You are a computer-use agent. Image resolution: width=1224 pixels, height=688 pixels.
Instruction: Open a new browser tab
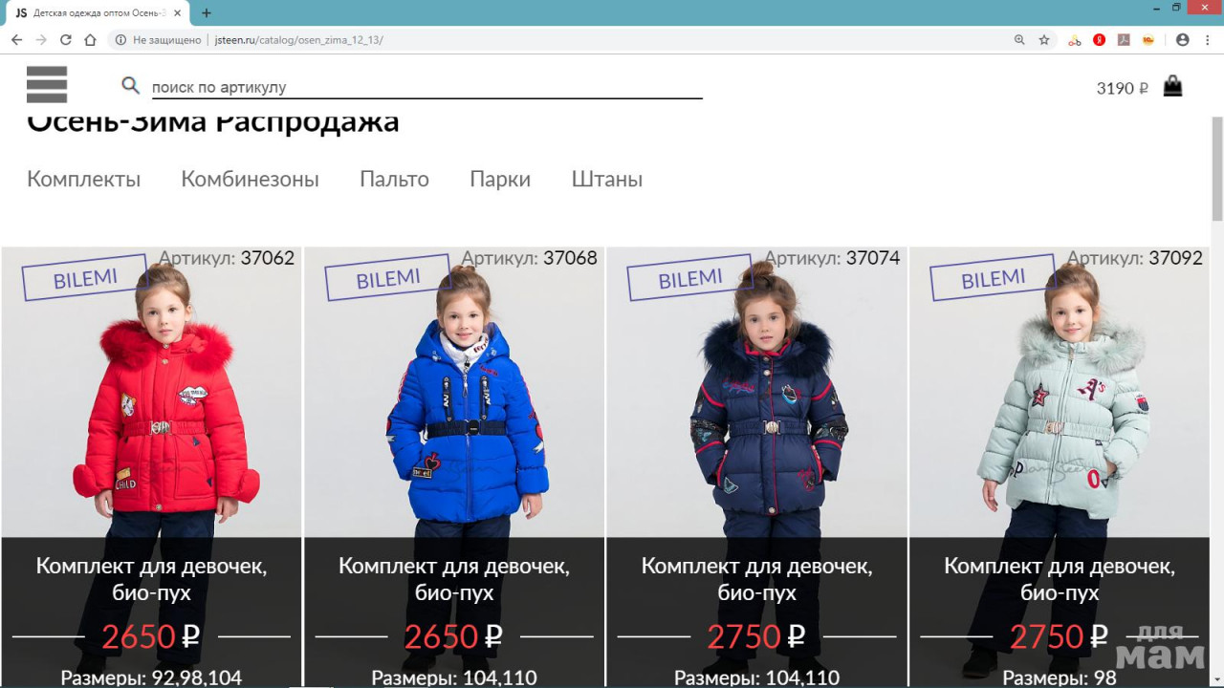coord(207,13)
